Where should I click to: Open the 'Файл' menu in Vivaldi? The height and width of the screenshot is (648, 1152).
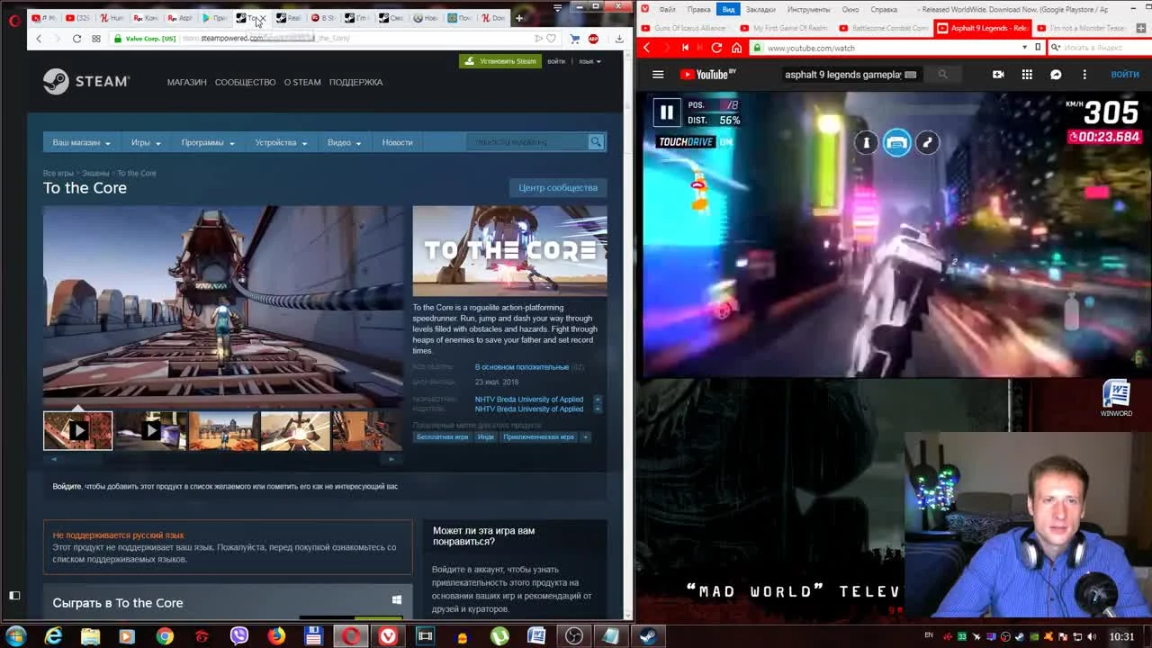667,9
